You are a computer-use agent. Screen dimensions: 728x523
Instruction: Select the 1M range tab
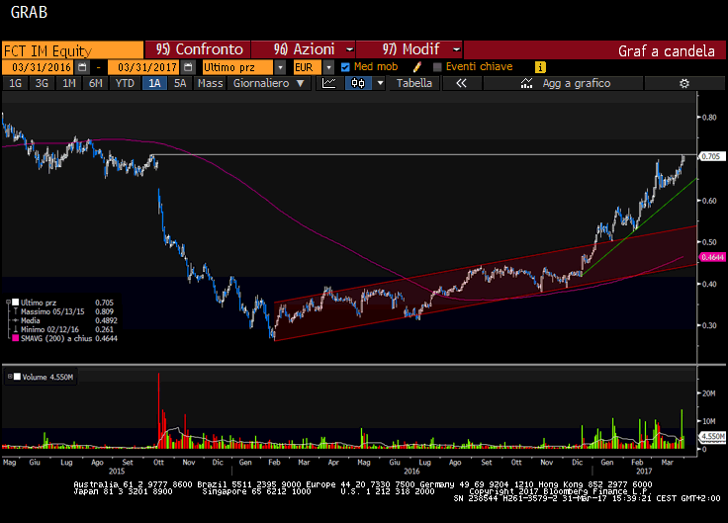[x=68, y=83]
